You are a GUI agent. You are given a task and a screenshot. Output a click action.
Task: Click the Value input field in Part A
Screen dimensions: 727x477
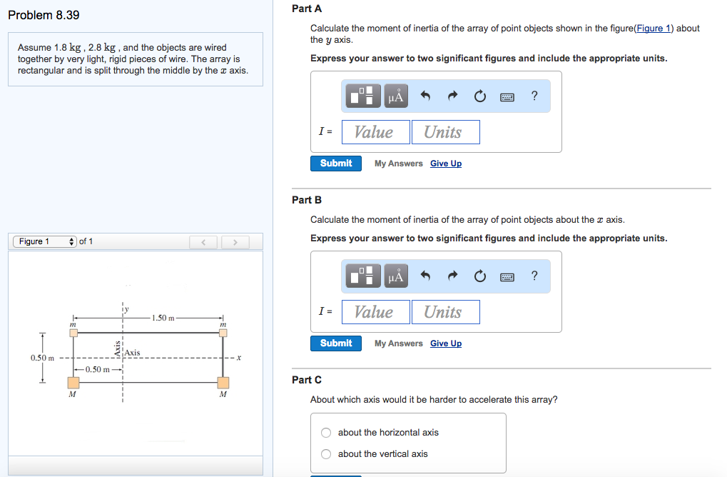pos(376,132)
